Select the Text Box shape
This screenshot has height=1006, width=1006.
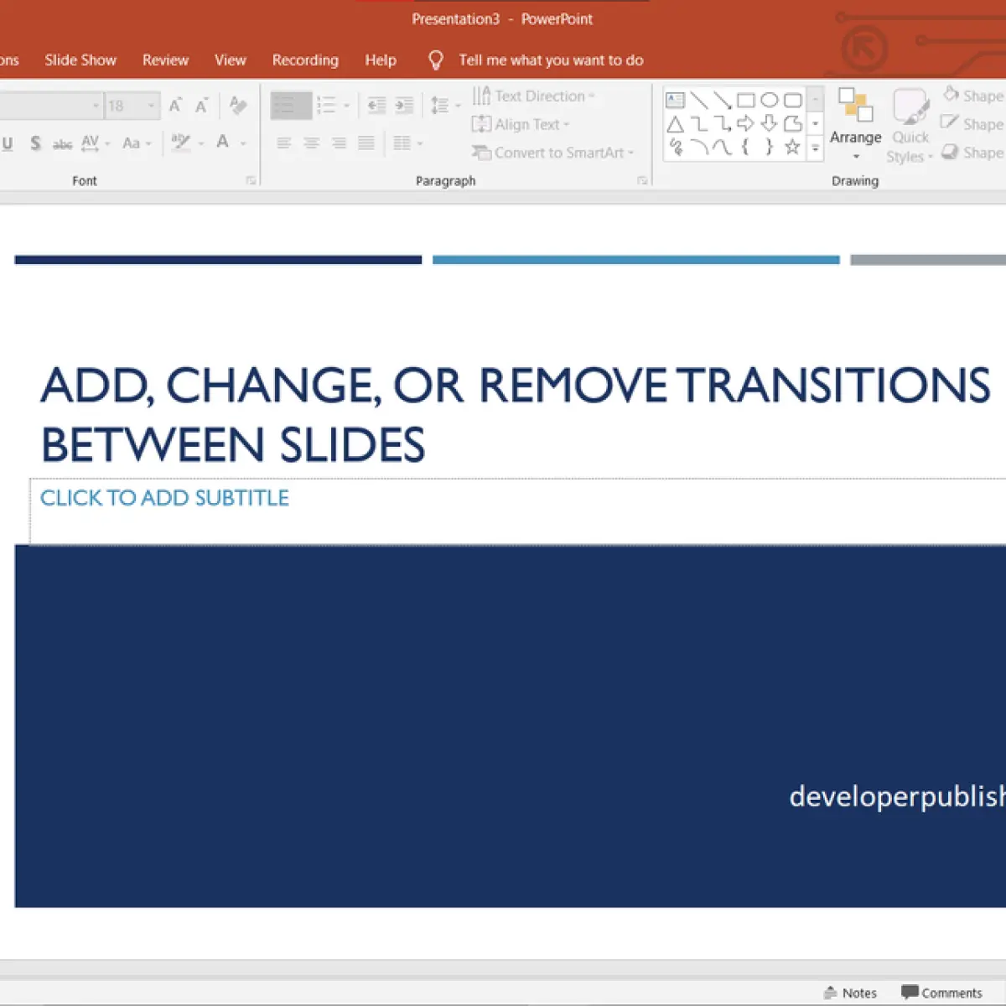point(675,101)
